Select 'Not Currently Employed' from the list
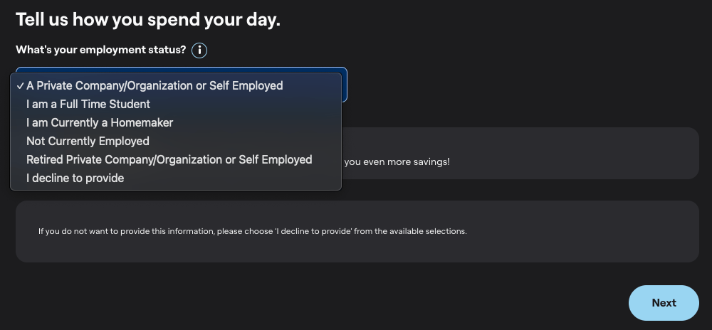 [x=88, y=142]
